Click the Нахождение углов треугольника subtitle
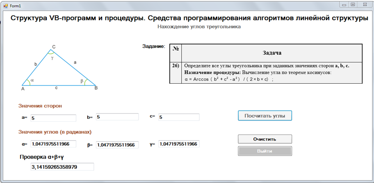The height and width of the screenshot is (183, 374). (199, 27)
